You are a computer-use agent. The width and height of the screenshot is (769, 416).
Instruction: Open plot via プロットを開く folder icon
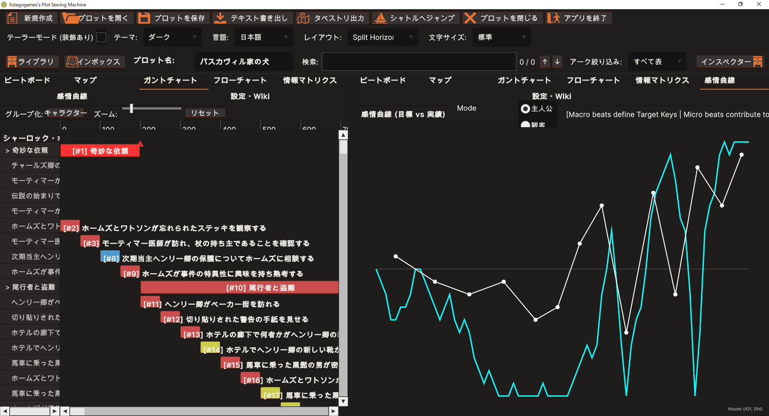[71, 18]
